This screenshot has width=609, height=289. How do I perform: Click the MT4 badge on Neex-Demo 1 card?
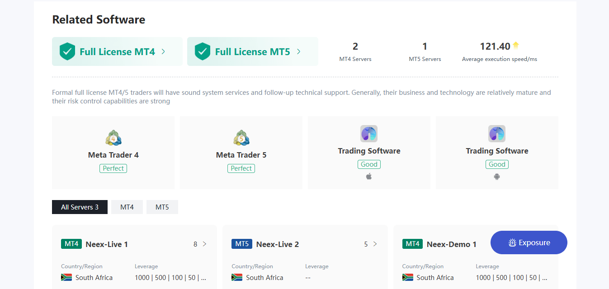pyautogui.click(x=413, y=244)
